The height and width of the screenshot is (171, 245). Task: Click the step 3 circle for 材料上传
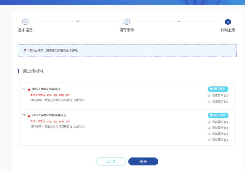pyautogui.click(x=228, y=22)
